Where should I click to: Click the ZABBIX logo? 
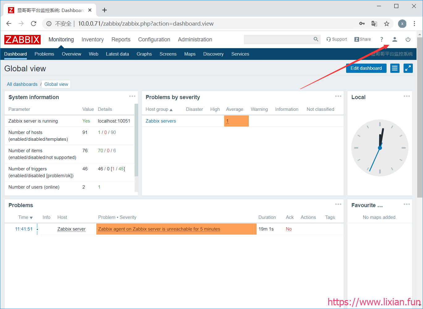tap(23, 40)
